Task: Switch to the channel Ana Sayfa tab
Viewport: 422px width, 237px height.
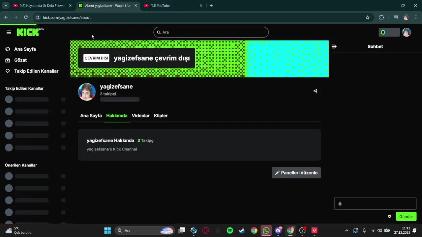Action: coord(91,116)
